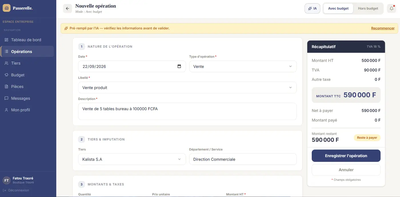Viewport: 400px width, 197px height.
Task: Click the Reste à payer badge
Action: (x=367, y=138)
